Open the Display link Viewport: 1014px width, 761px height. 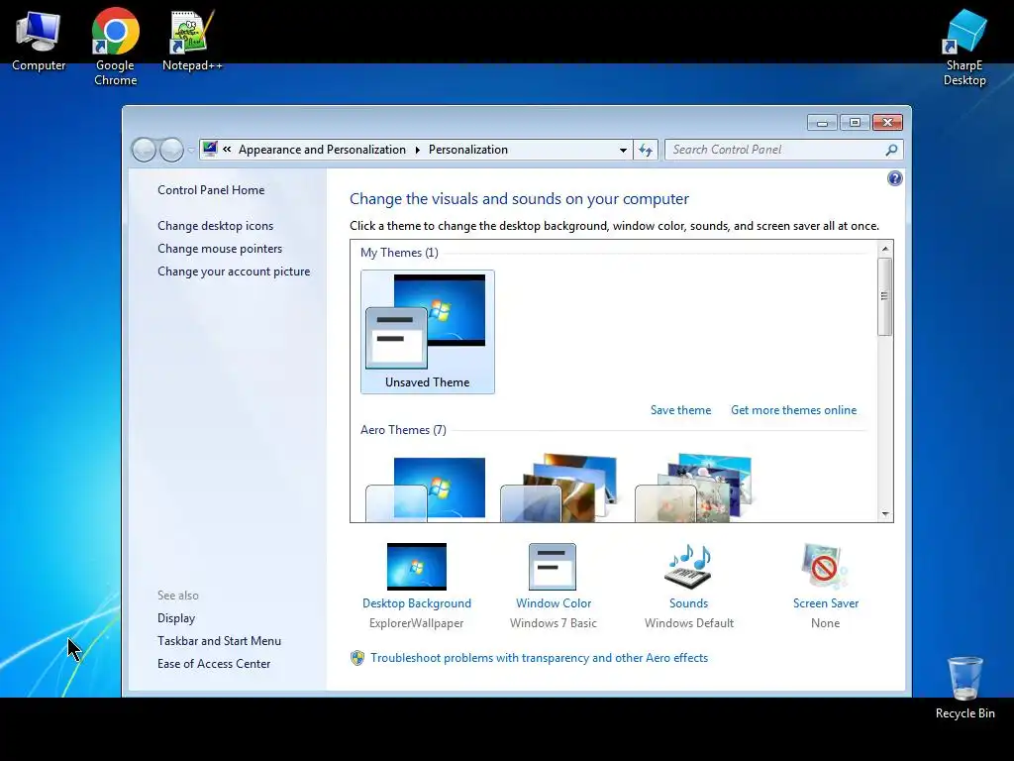coord(176,618)
